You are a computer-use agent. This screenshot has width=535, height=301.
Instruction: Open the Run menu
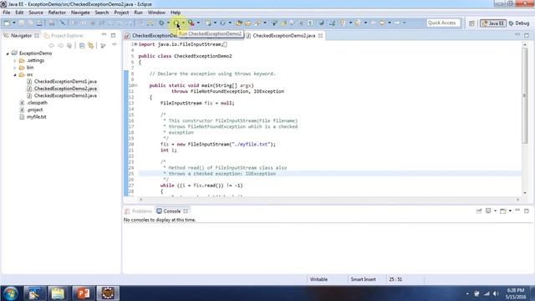tap(138, 13)
